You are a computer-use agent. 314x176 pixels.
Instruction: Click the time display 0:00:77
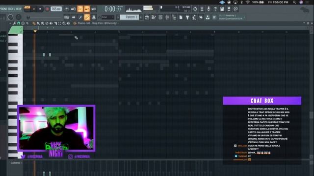[x=113, y=9]
